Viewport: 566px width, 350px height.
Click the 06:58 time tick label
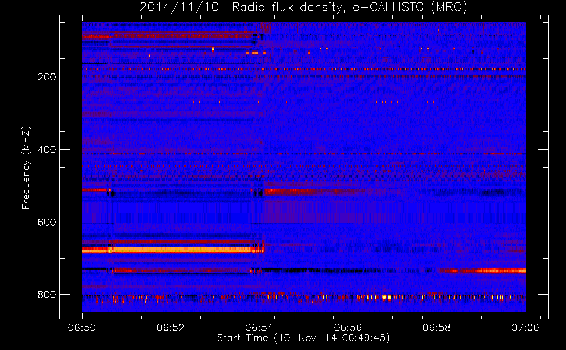coord(437,328)
